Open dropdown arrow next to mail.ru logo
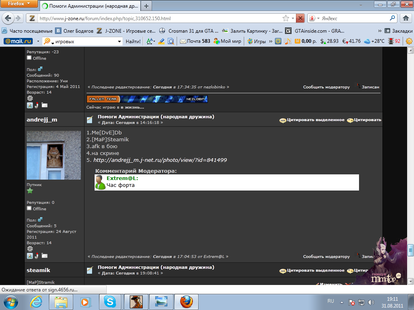This screenshot has height=310, width=414. [38, 41]
